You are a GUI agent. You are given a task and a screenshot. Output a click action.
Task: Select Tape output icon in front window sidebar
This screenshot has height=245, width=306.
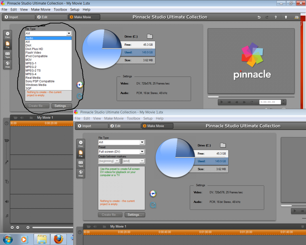click(x=81, y=164)
